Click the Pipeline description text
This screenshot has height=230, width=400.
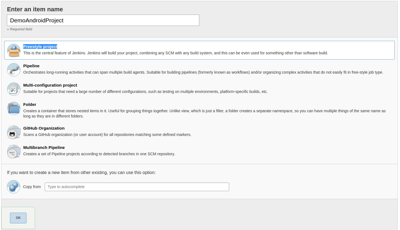[203, 72]
